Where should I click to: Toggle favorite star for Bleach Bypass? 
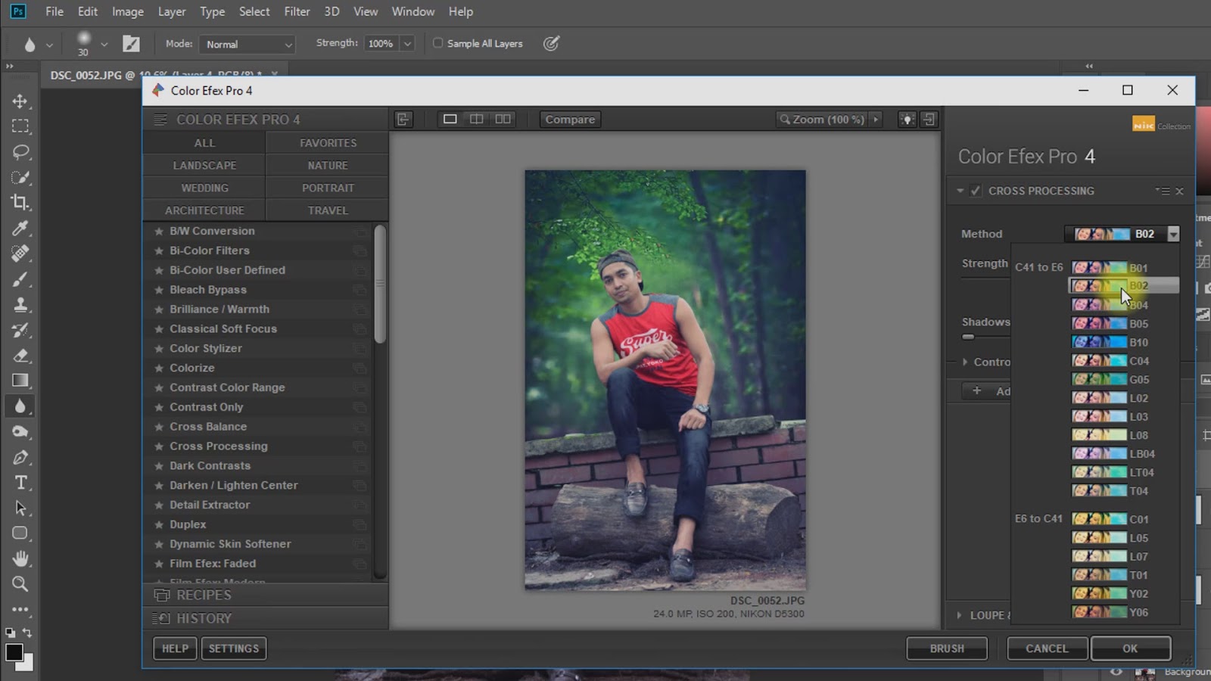pyautogui.click(x=159, y=290)
